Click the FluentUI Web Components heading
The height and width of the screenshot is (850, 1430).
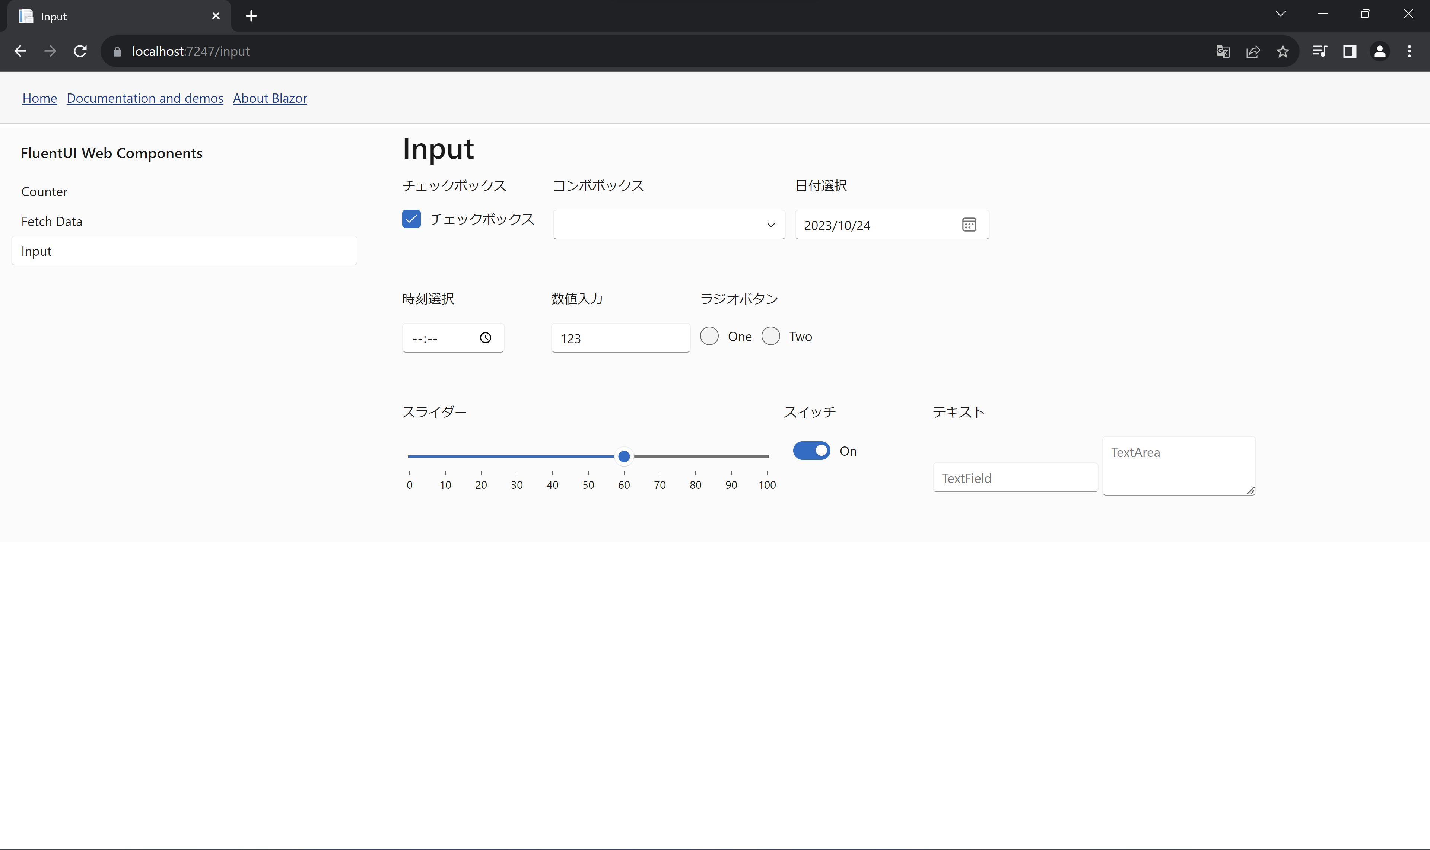(x=112, y=153)
